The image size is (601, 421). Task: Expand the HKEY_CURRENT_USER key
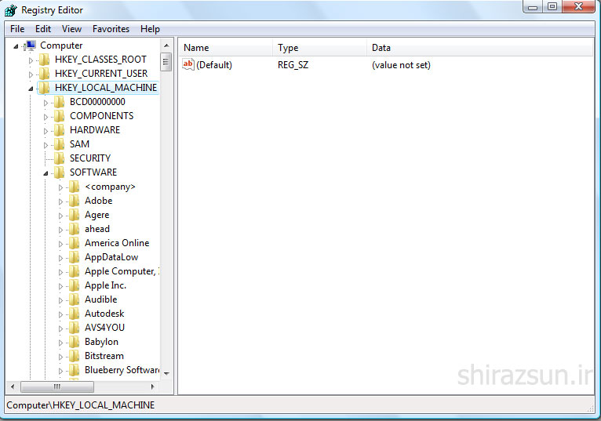[x=31, y=74]
